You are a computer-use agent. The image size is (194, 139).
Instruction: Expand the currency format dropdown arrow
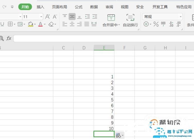point(151,24)
